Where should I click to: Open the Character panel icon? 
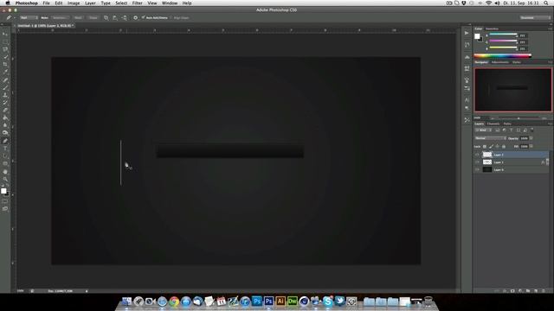click(467, 100)
